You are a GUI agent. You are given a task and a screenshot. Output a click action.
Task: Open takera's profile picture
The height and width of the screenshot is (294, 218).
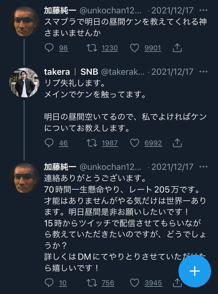[24, 82]
